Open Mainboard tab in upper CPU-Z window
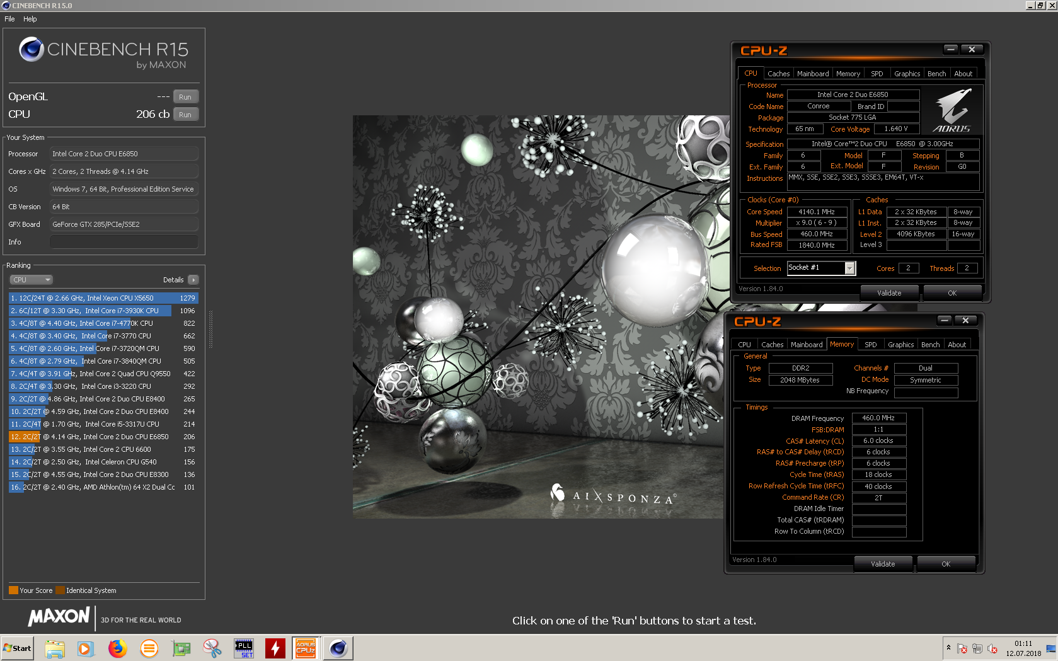The width and height of the screenshot is (1058, 661). [x=813, y=74]
